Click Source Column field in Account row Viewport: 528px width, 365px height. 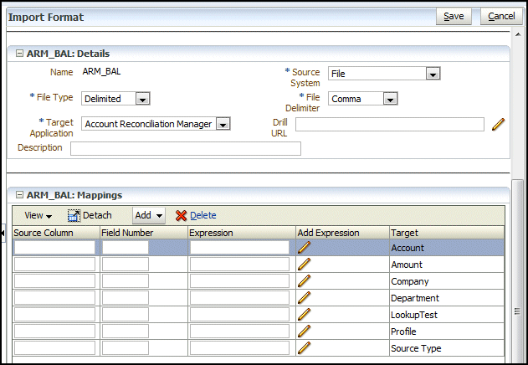pyautogui.click(x=54, y=247)
